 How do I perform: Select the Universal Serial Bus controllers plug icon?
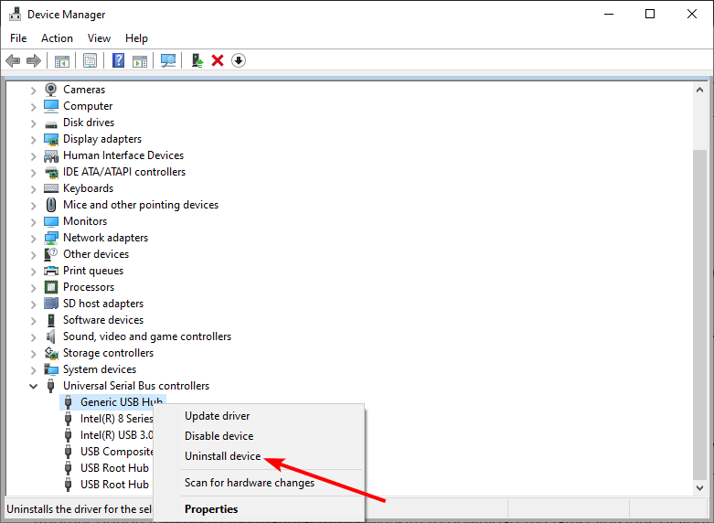pyautogui.click(x=51, y=386)
